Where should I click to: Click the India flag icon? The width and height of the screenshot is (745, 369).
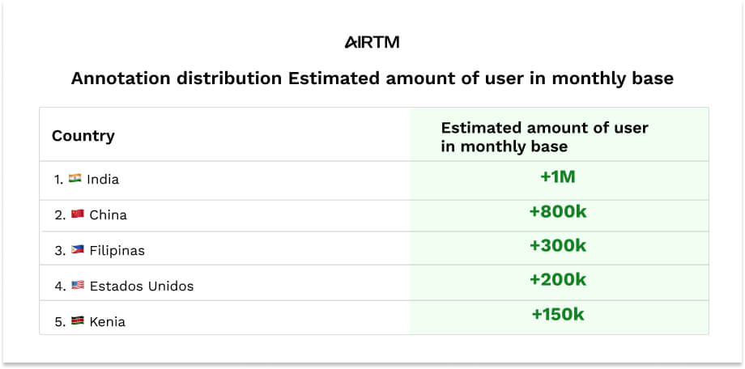(75, 179)
